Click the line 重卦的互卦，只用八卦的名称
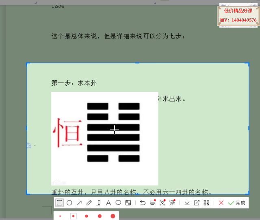This screenshot has width=260, height=220. (94, 192)
